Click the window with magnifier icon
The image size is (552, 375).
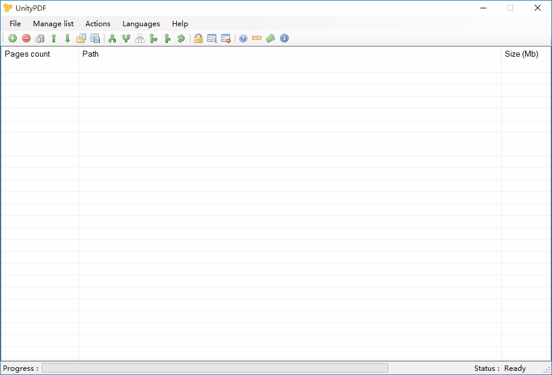coord(212,38)
